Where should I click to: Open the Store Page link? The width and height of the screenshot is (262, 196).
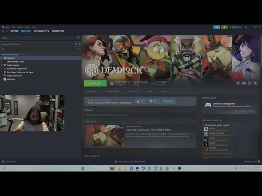coord(92,91)
